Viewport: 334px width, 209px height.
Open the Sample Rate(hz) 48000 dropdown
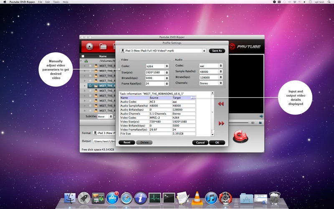[211, 71]
